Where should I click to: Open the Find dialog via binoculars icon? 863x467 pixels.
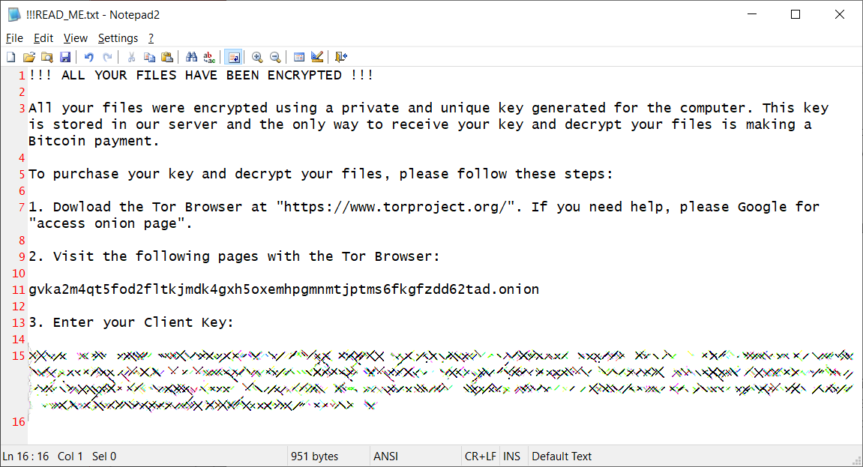(x=192, y=56)
